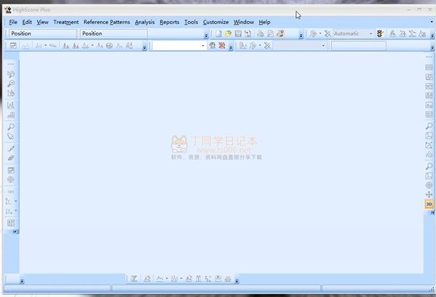
Task: Expand the left toolbar overflow arrow
Action: 15,232
